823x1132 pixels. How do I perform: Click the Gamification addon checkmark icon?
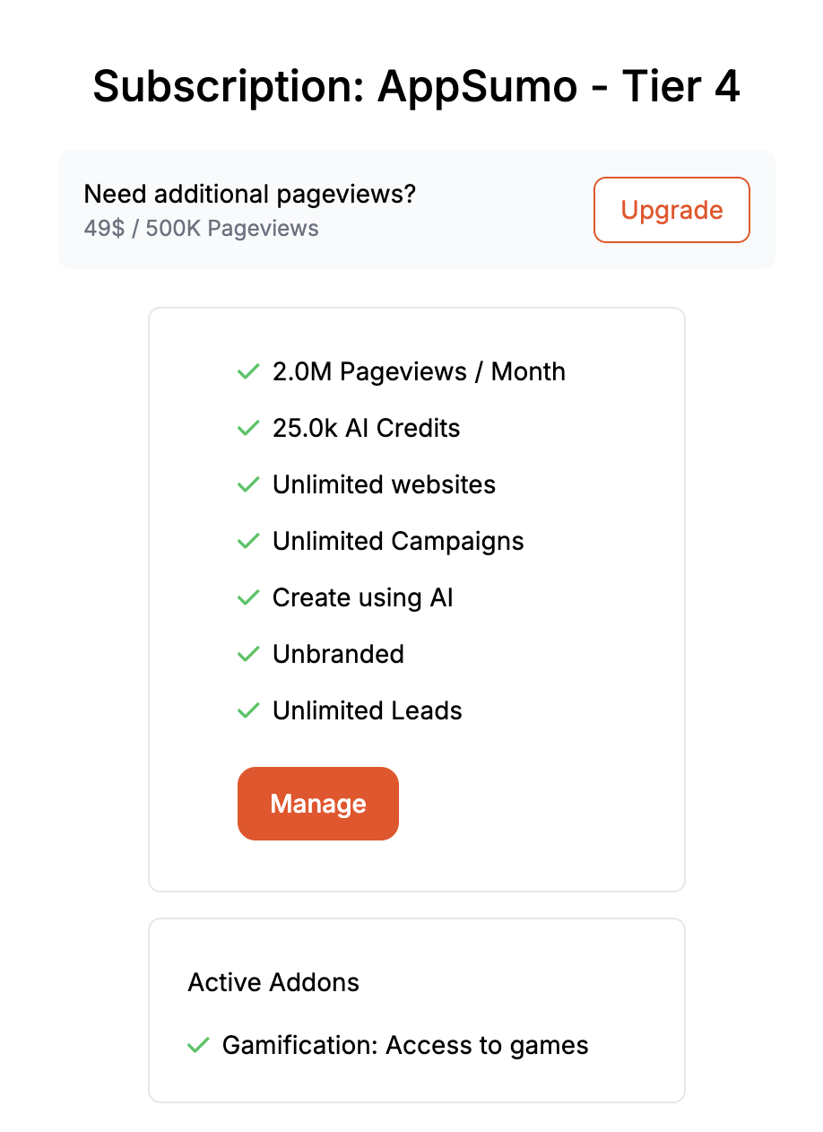pyautogui.click(x=198, y=1046)
